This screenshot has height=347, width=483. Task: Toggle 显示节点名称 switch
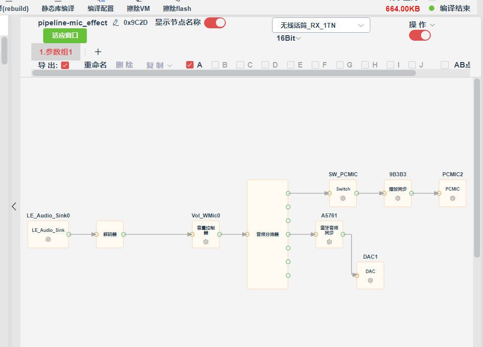point(215,23)
